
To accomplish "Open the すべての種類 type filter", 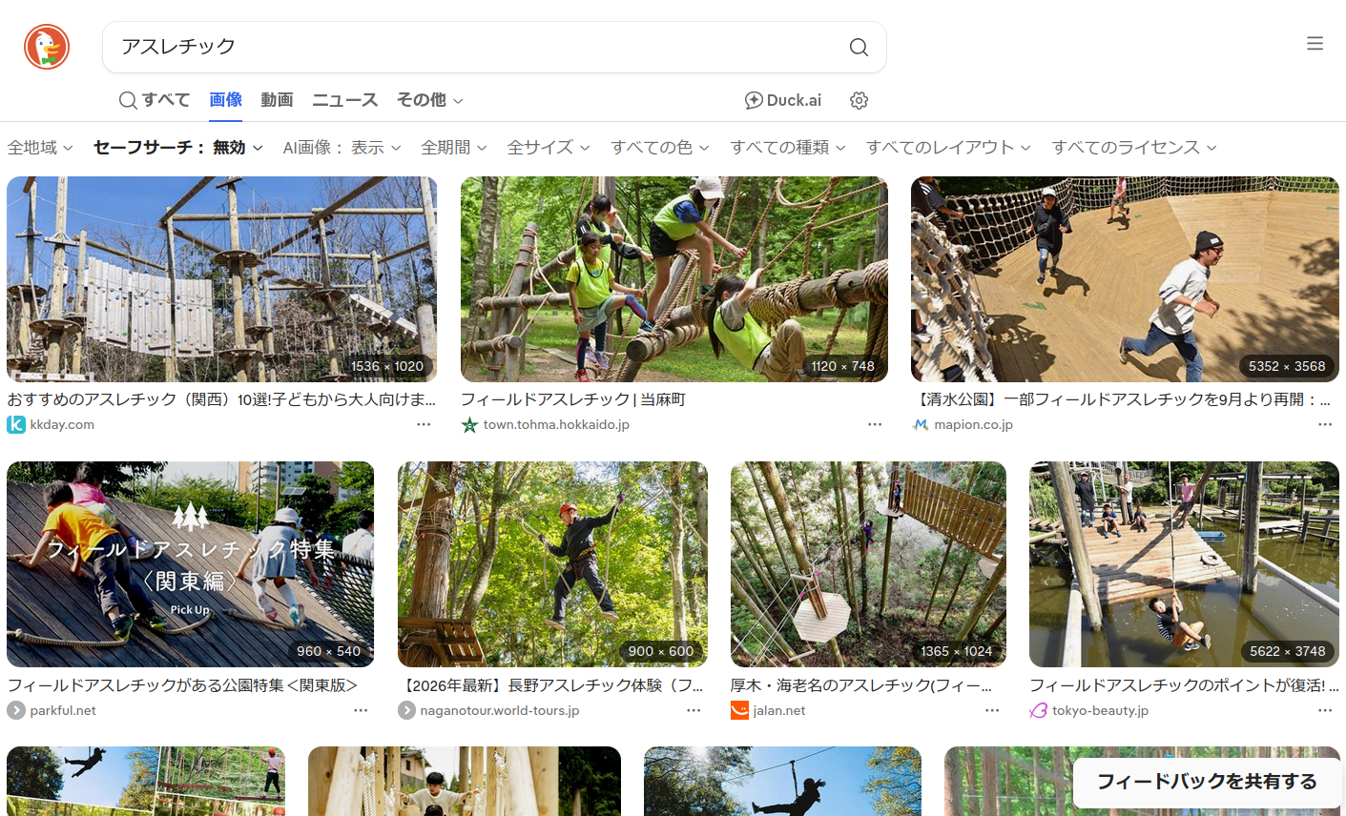I will 788,148.
